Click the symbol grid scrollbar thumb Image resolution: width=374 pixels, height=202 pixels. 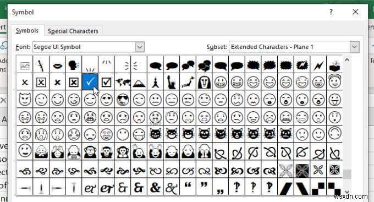pos(347,174)
